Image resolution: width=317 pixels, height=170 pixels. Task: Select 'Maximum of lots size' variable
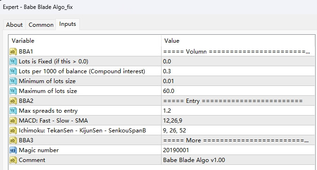48,91
